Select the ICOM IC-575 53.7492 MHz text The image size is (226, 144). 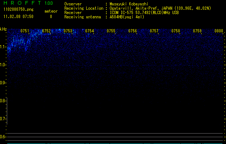pyautogui.click(x=144, y=13)
